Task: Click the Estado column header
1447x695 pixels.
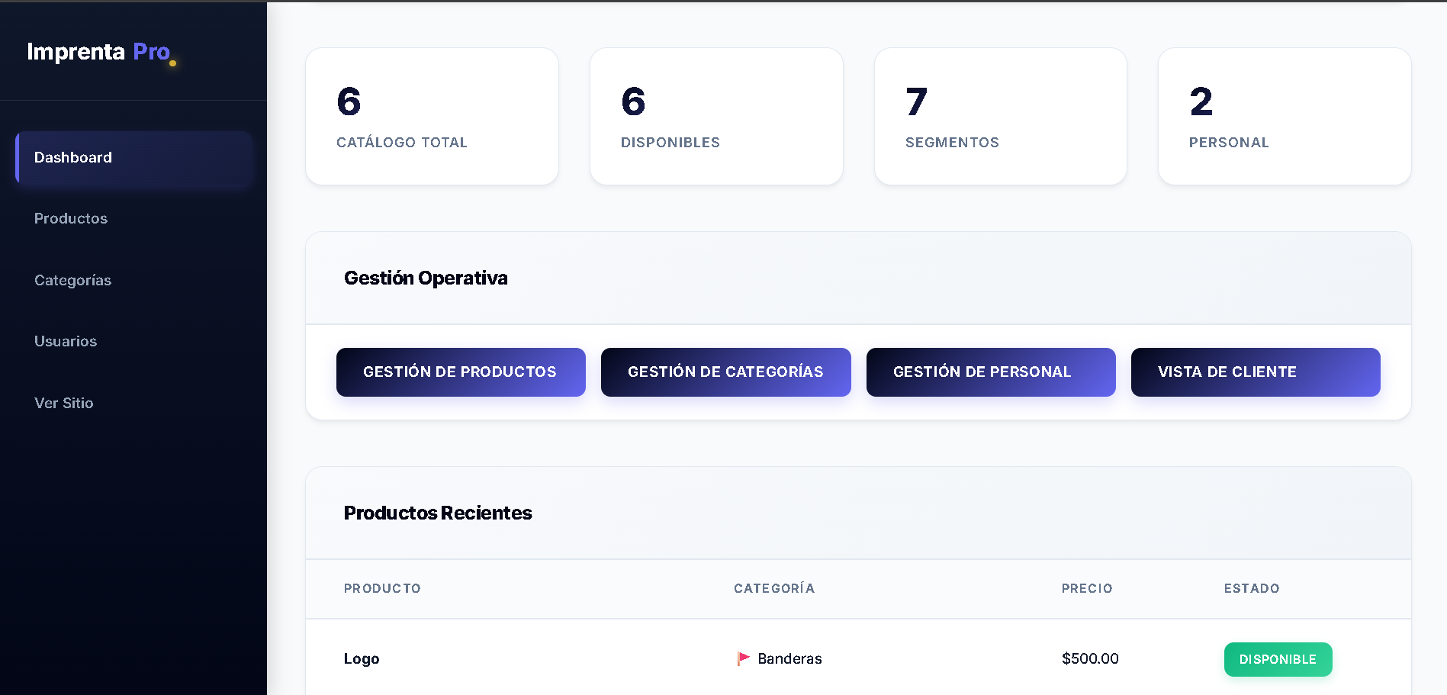Action: point(1252,588)
